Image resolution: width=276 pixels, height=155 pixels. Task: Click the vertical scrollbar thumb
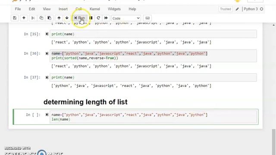[x=273, y=142]
